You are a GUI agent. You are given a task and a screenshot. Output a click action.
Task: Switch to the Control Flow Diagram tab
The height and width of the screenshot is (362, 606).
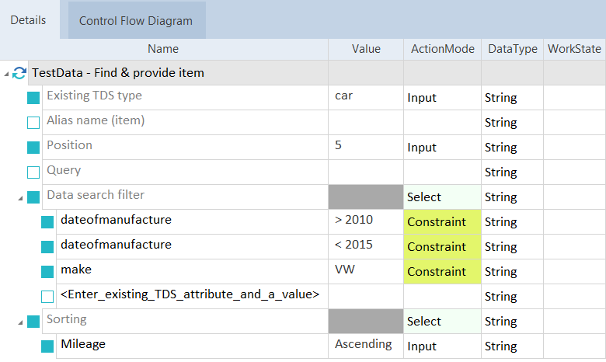(x=136, y=21)
